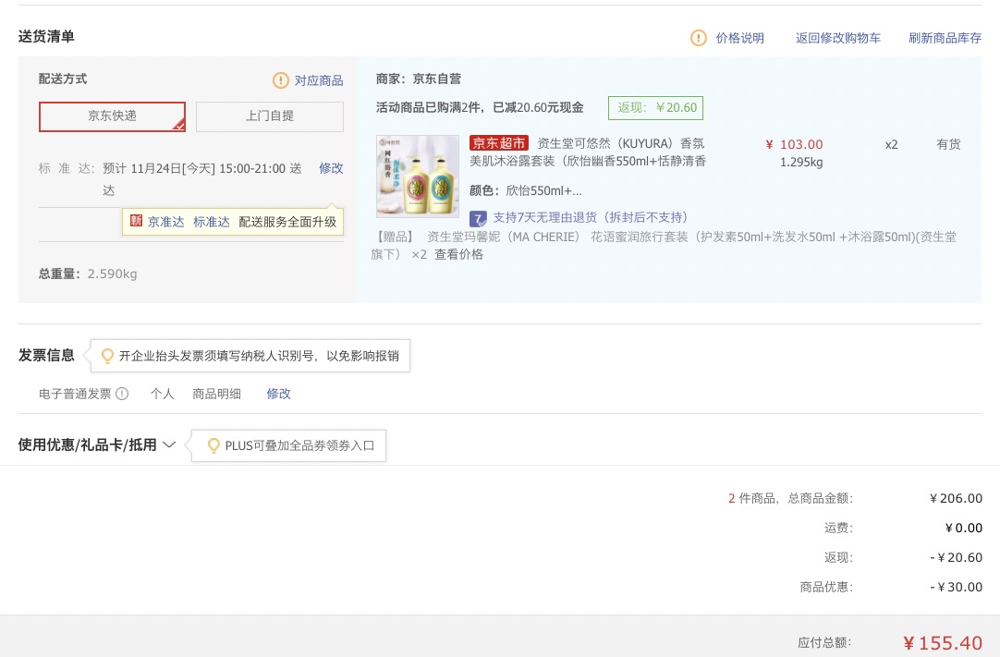Screen dimensions: 1000x657
Task: Click the info icon beside 电子普通发票
Action: pyautogui.click(x=122, y=394)
